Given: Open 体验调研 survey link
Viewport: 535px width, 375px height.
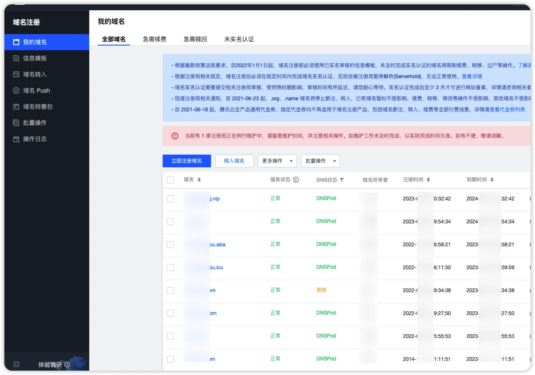Looking at the screenshot, I should click(x=54, y=365).
